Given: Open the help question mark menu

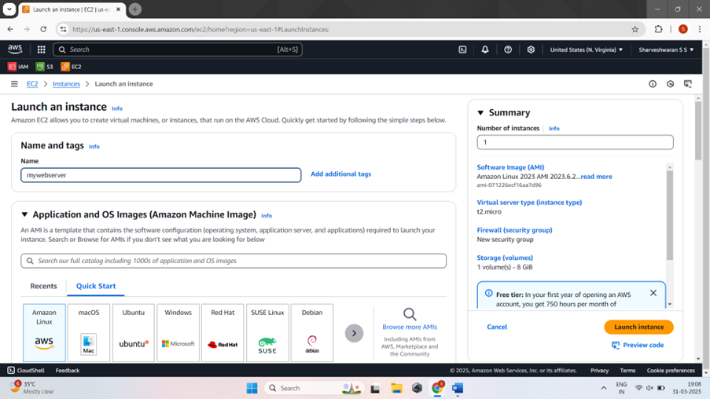Looking at the screenshot, I should (508, 49).
